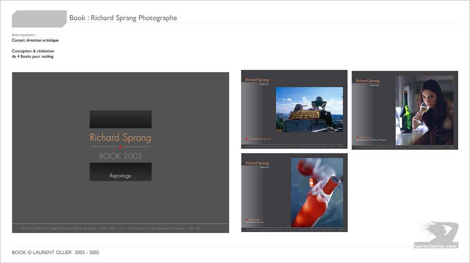Click the red dot under Richard Sprang name
Image resolution: width=470 pixels, height=263 pixels.
coord(120,146)
